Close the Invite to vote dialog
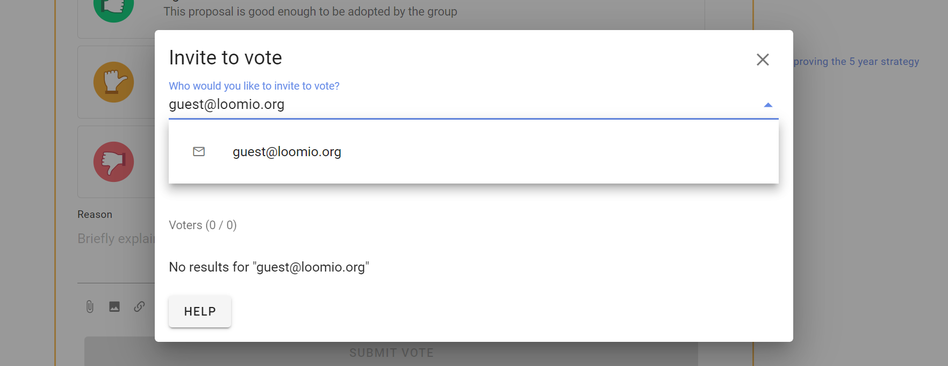This screenshot has height=366, width=948. pyautogui.click(x=763, y=60)
